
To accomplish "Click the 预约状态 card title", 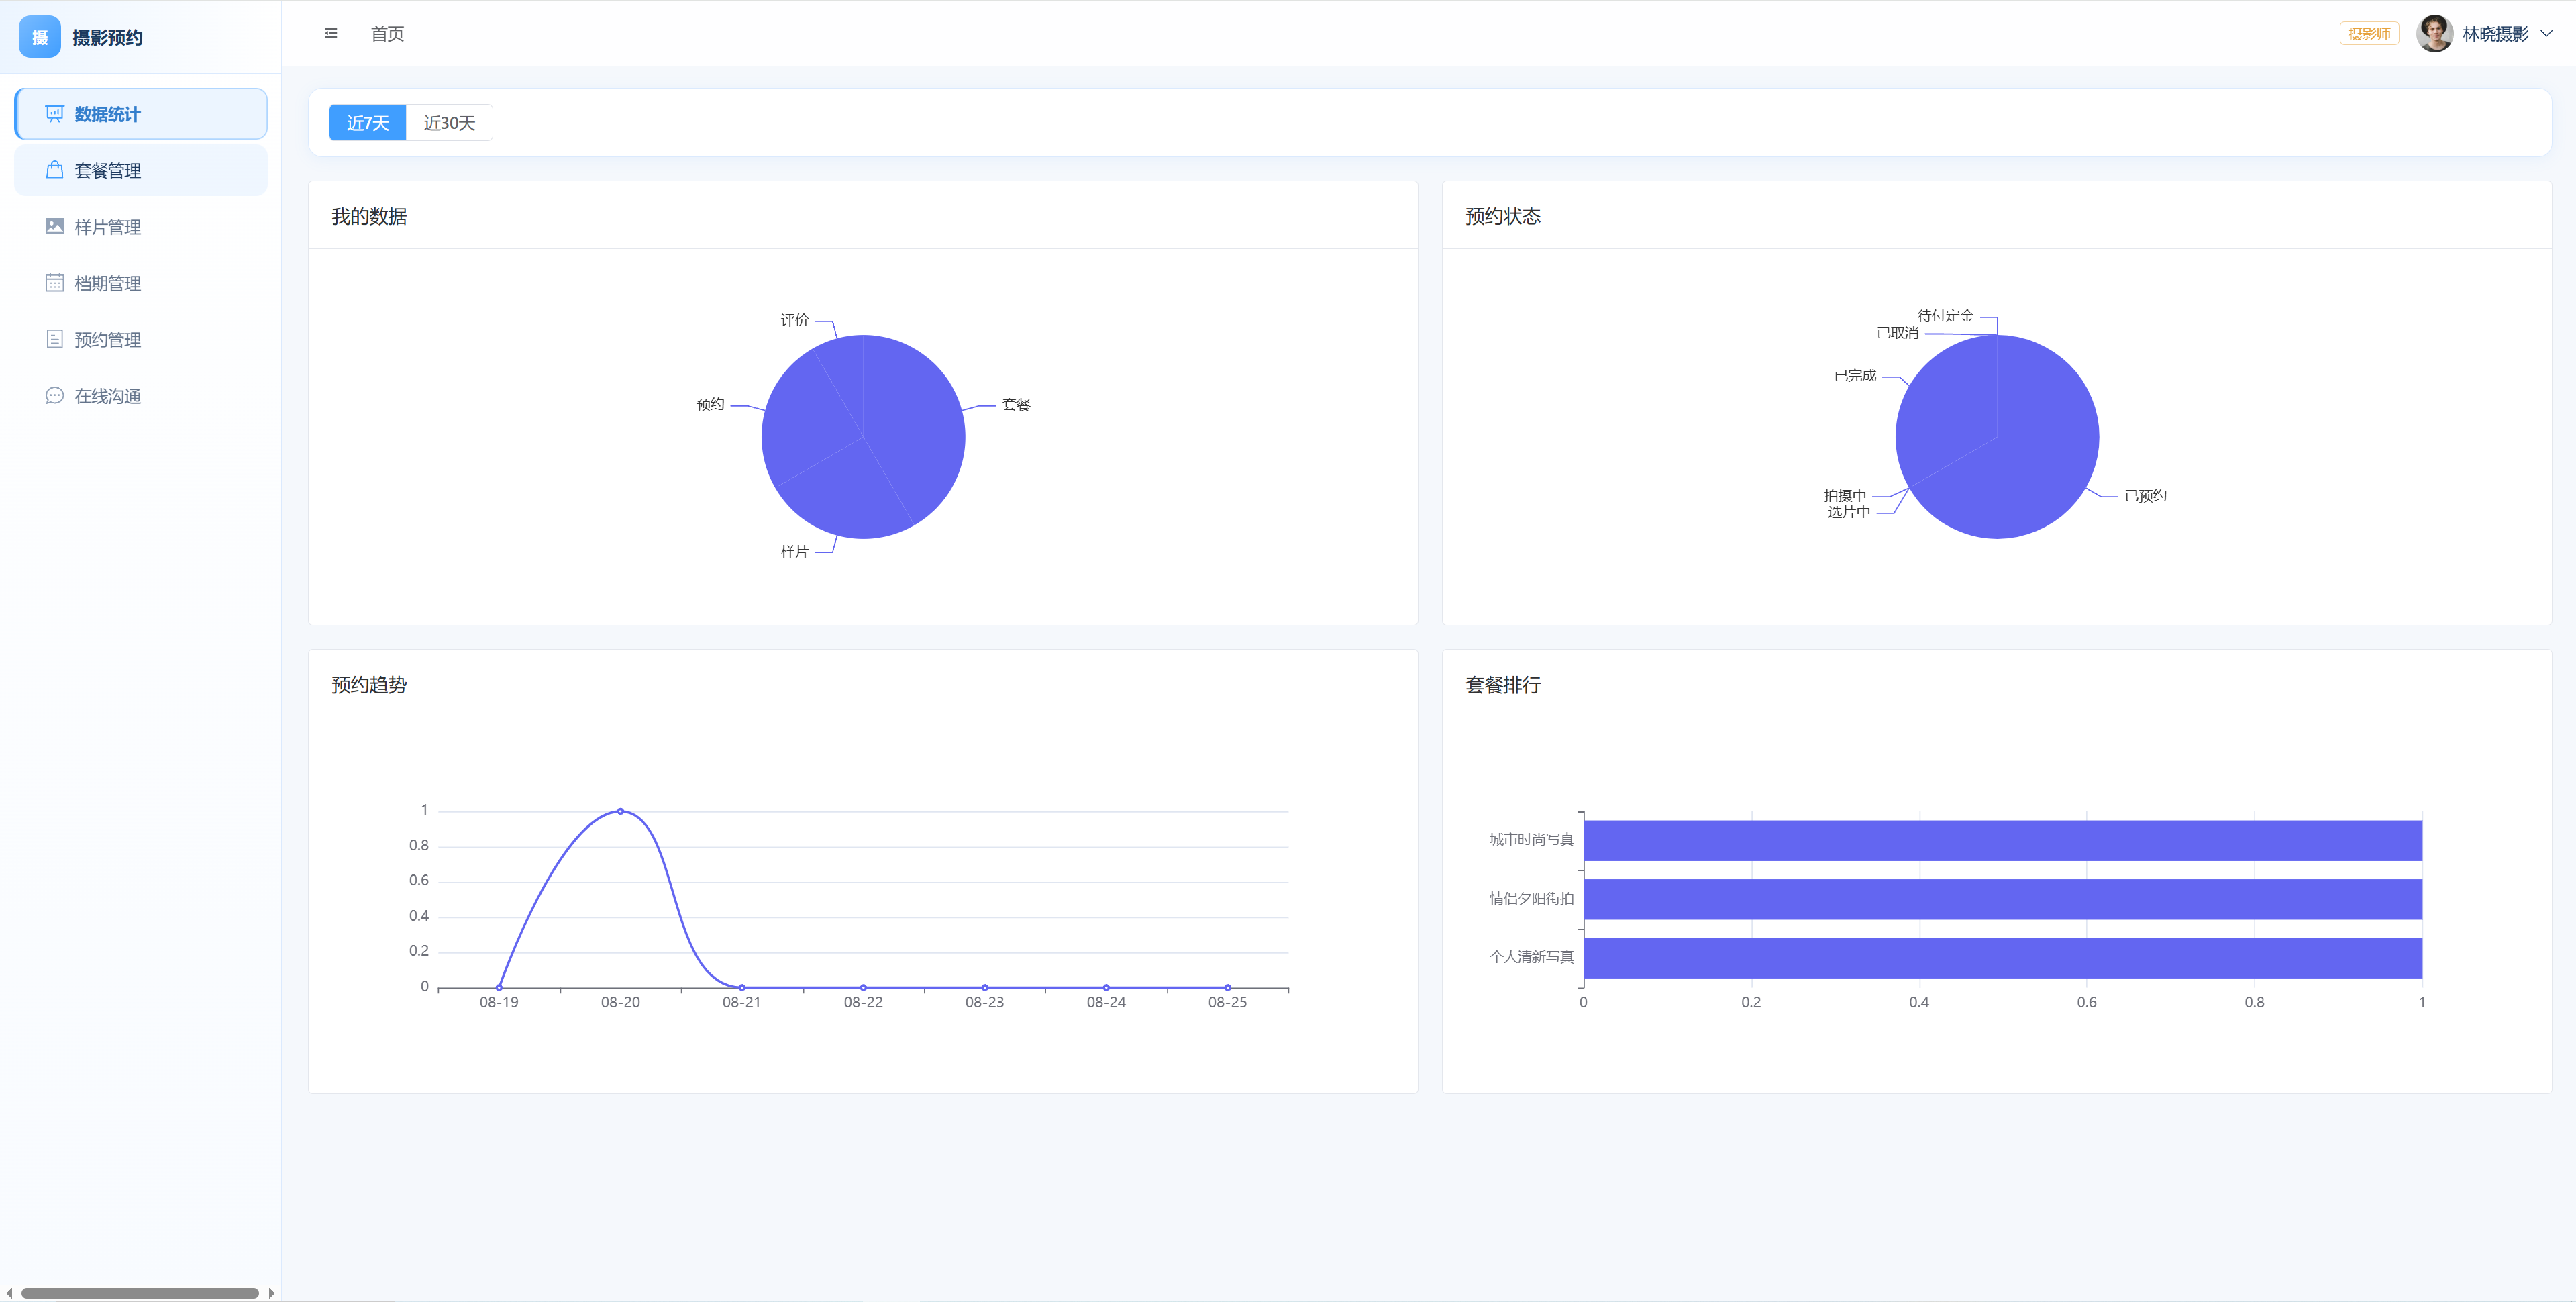I will (x=1503, y=217).
